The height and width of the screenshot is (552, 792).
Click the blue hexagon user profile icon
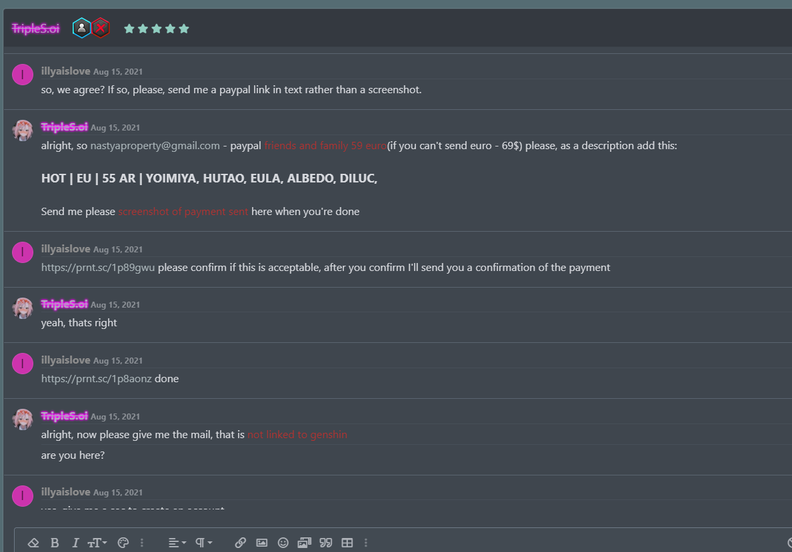coord(81,28)
